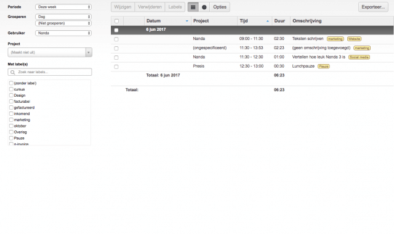Tick the Pauze label filter
Viewport: 394px width, 234px height.
[11, 138]
